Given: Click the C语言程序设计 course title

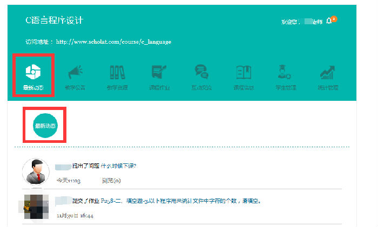Looking at the screenshot, I should tap(55, 20).
